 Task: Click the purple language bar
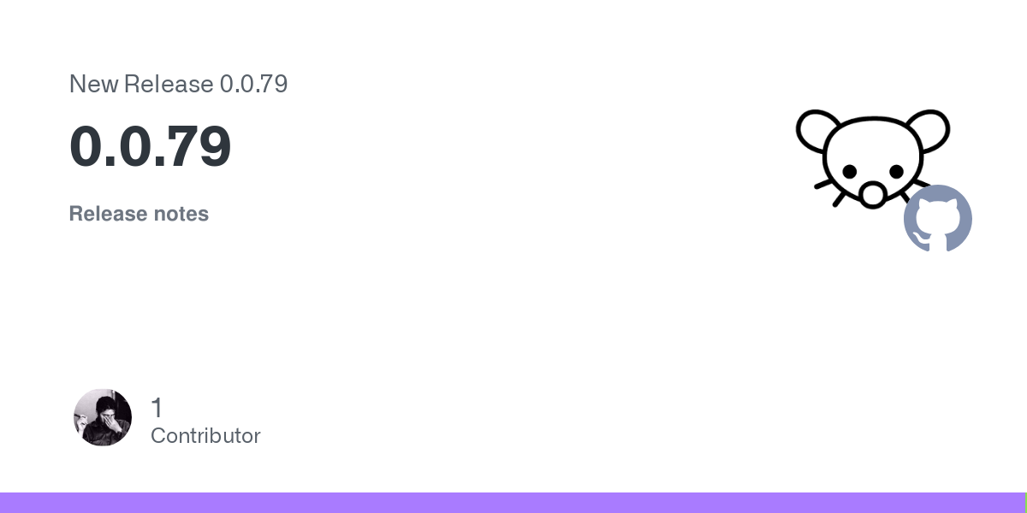pos(512,503)
